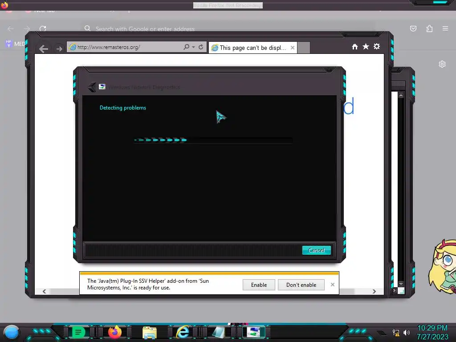
Task: Go to the Internet Explorer home page
Action: 355,46
